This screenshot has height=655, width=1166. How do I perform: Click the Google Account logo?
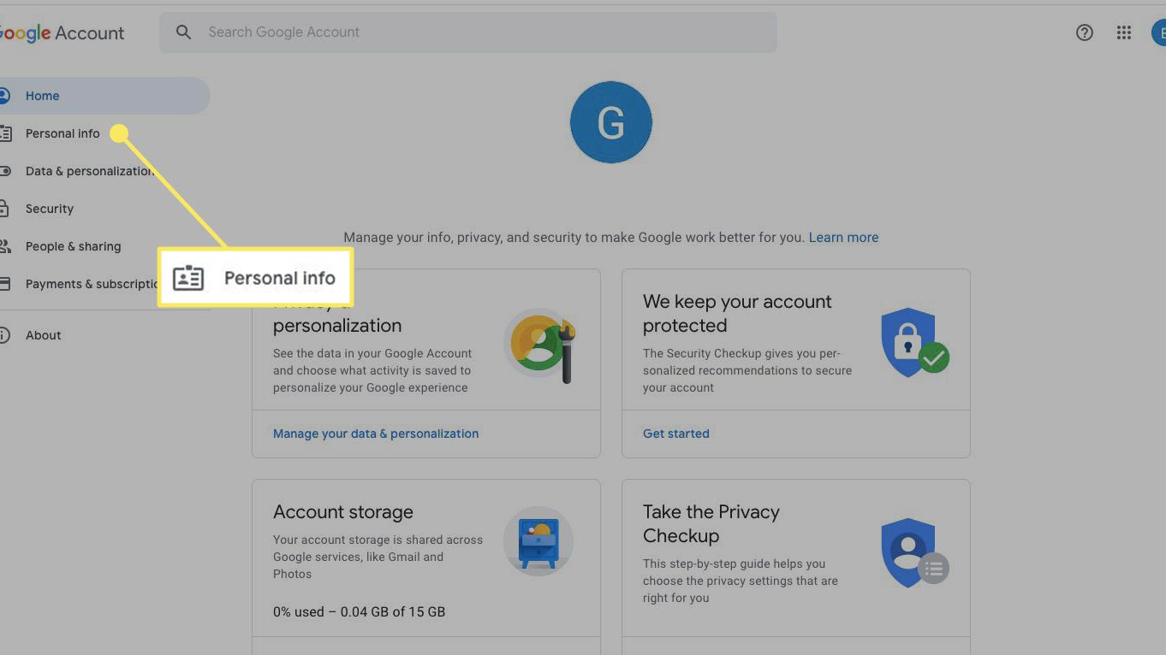point(62,33)
